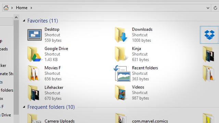Viewport: 219px width, 123px height.
Task: Expand the arrow after Home breadcrumb
Action: pos(31,8)
